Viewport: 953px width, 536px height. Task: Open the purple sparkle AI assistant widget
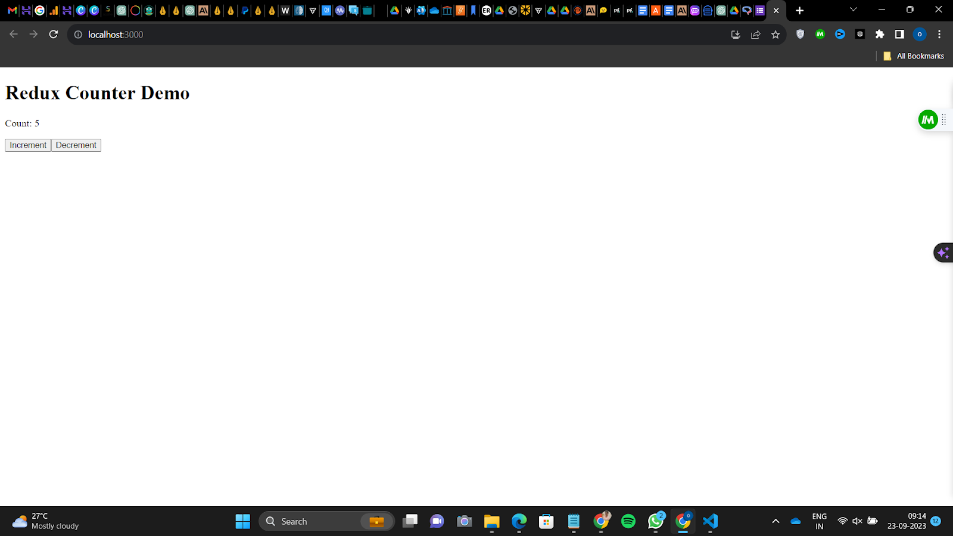(943, 253)
